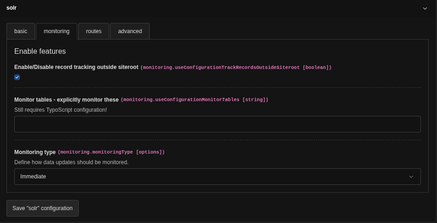Click the Monitoring type label
Screen dimensions: 437x223
[35, 152]
